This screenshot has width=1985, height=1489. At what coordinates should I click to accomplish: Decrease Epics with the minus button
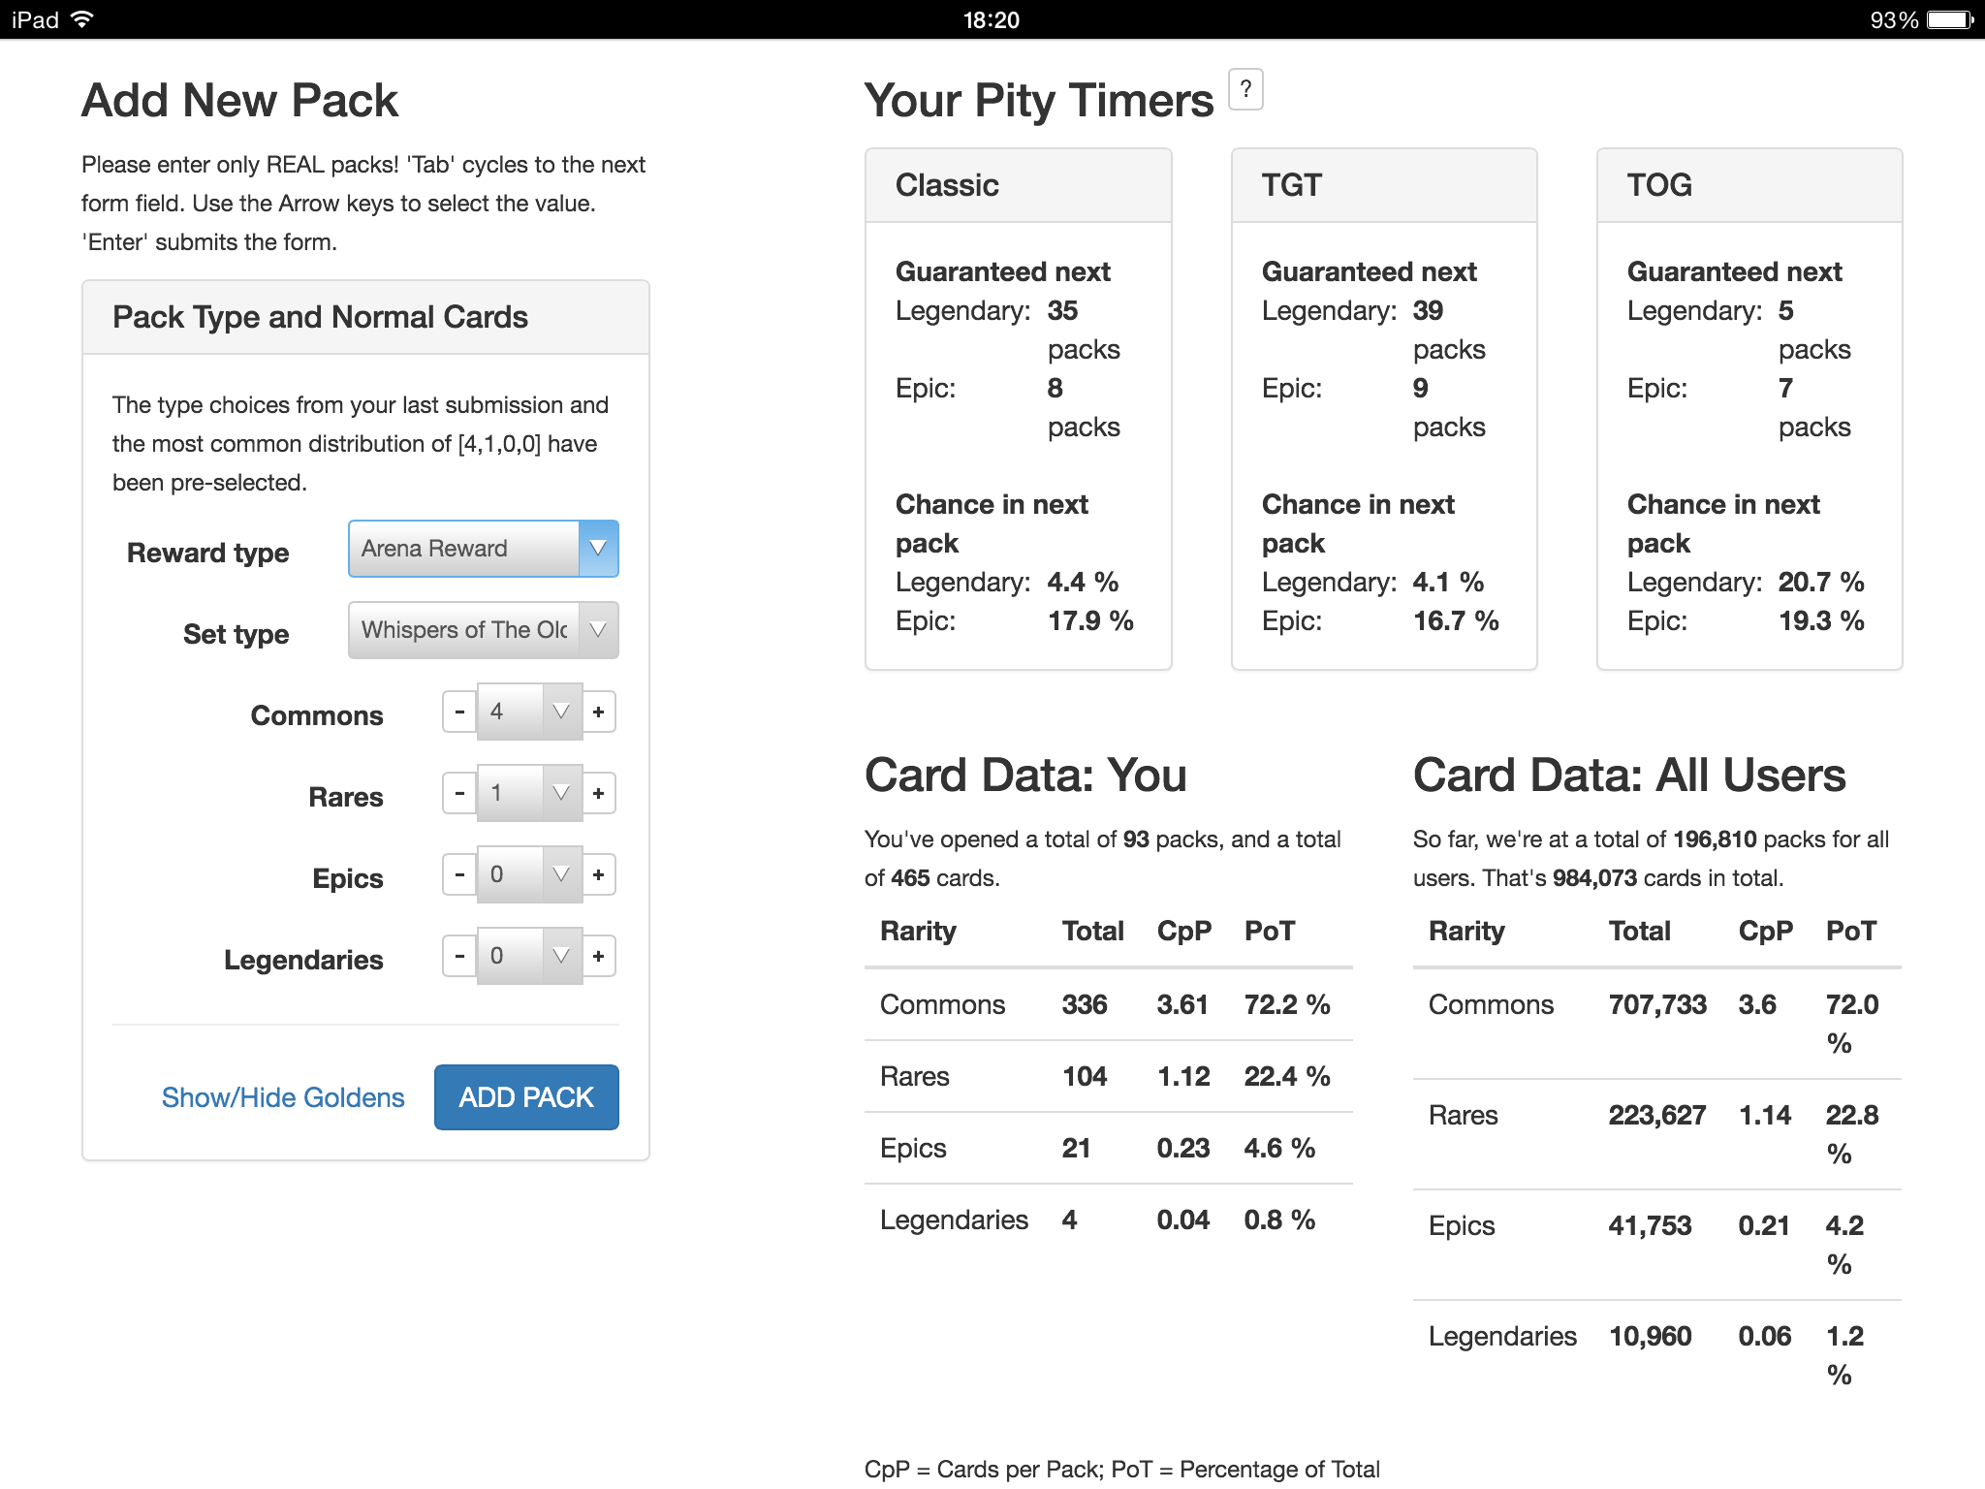[x=459, y=874]
